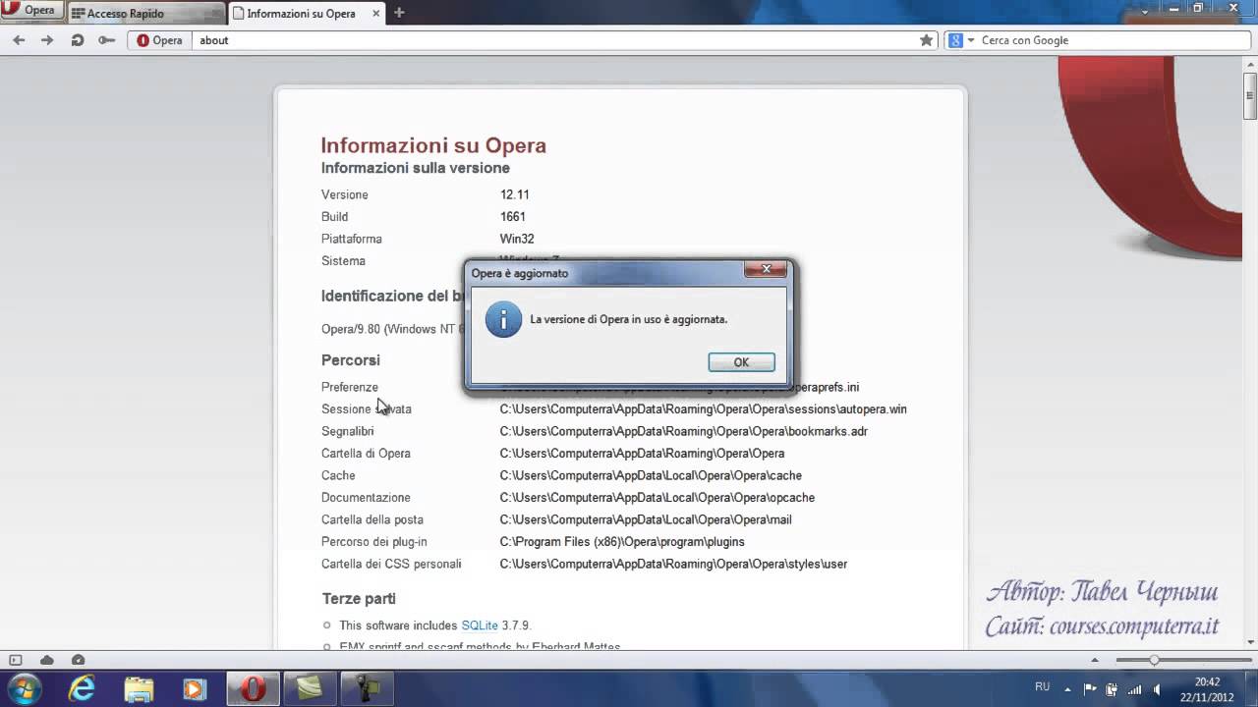Click the Opera taskbar button
This screenshot has height=707, width=1258.
coord(254,688)
